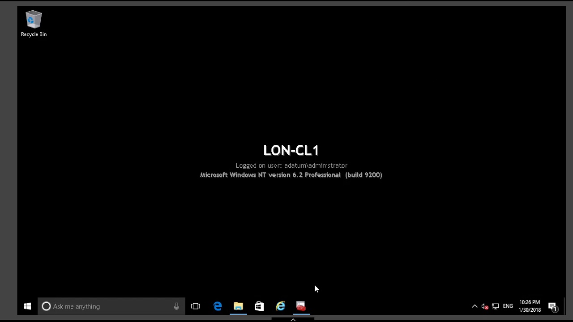Image resolution: width=573 pixels, height=322 pixels.
Task: Open the Recycle Bin desktop icon
Action: pos(34,24)
